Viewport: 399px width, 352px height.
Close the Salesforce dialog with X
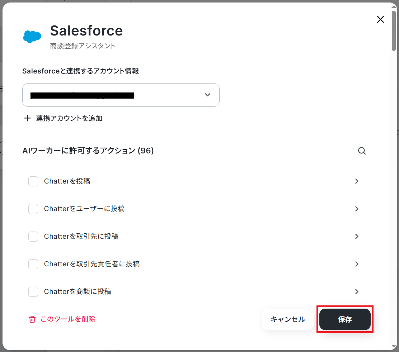coord(380,19)
